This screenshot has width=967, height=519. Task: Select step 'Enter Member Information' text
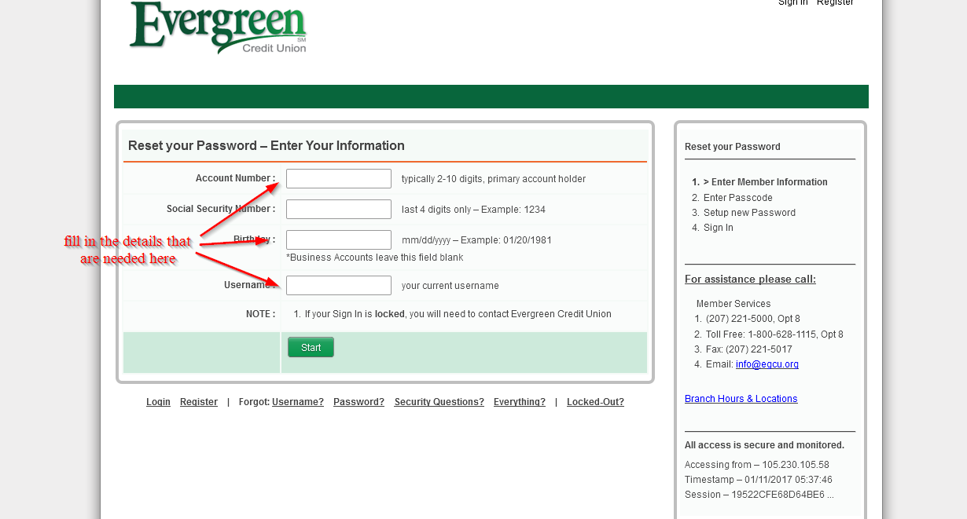click(770, 182)
